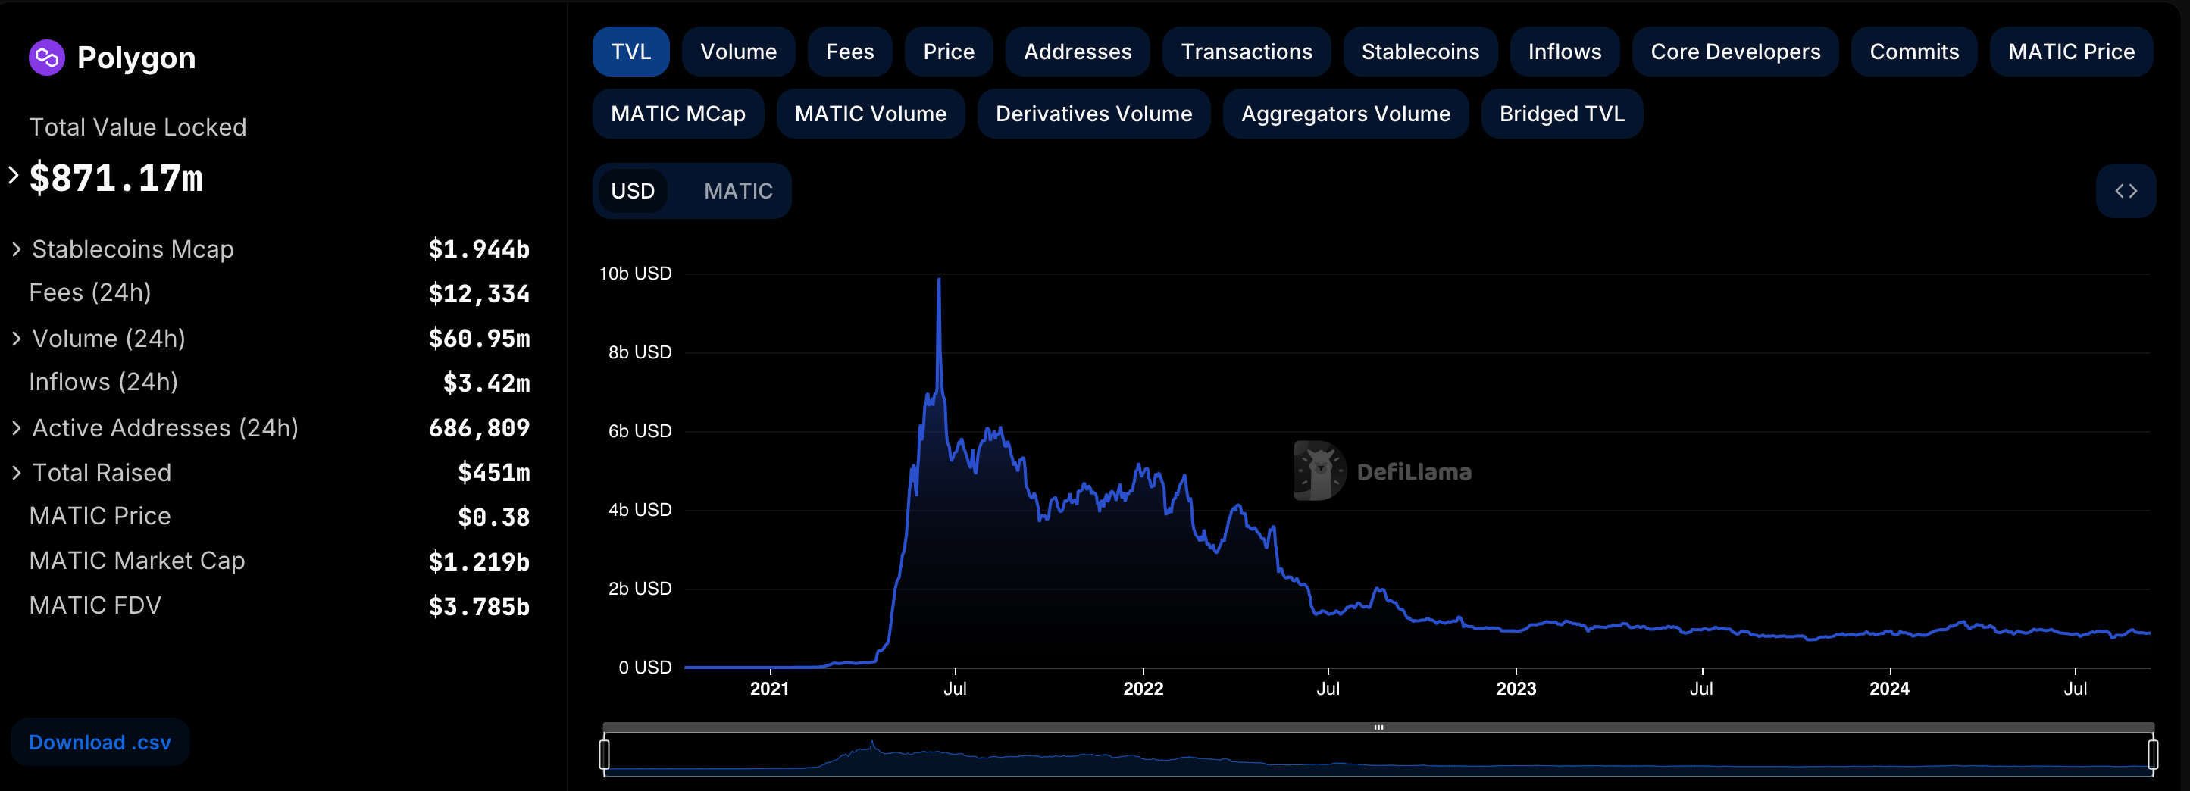Click the MATIC Price label in stats
This screenshot has width=2190, height=791.
click(x=100, y=516)
